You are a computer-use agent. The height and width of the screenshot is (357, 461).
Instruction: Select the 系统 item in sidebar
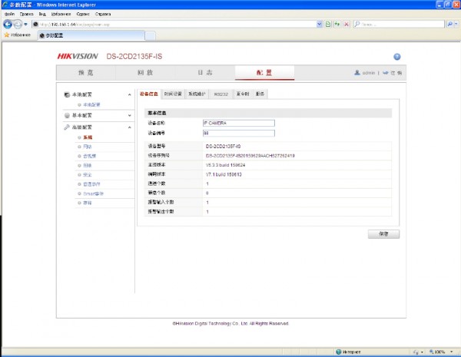point(88,137)
